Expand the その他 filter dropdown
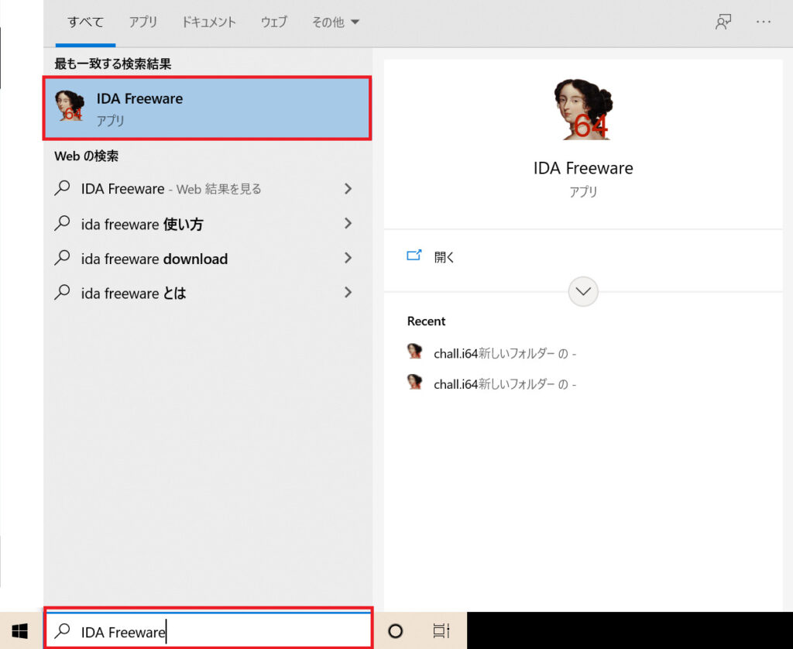Viewport: 793px width, 649px height. 335,22
